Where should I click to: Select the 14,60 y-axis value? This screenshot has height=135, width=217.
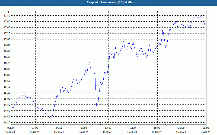click(7, 111)
